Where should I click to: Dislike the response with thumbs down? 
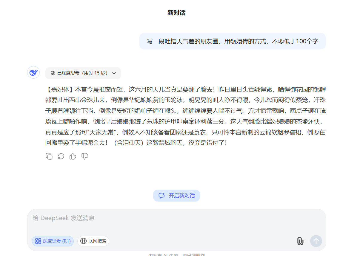85,156
